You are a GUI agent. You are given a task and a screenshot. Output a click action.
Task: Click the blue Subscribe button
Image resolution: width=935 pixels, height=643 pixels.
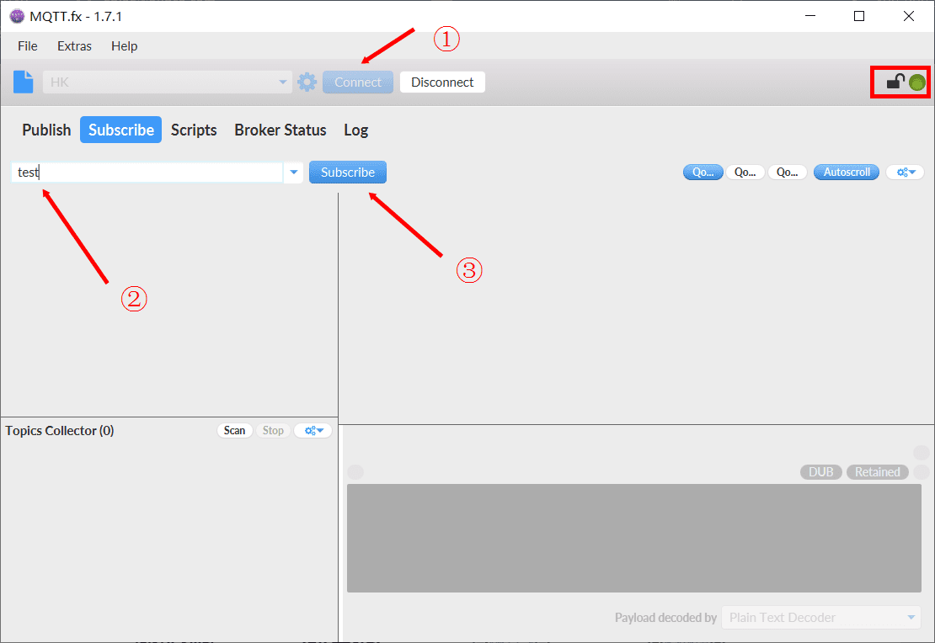click(x=348, y=173)
